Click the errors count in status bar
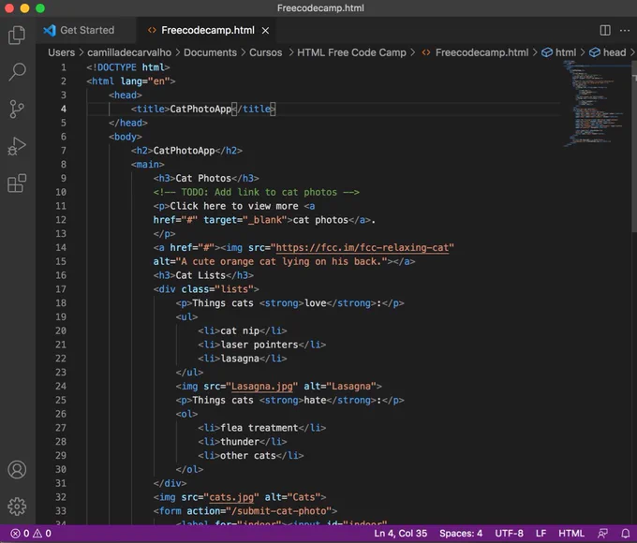The width and height of the screenshot is (637, 543). pos(21,534)
